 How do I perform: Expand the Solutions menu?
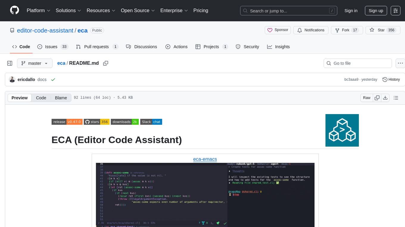[68, 10]
